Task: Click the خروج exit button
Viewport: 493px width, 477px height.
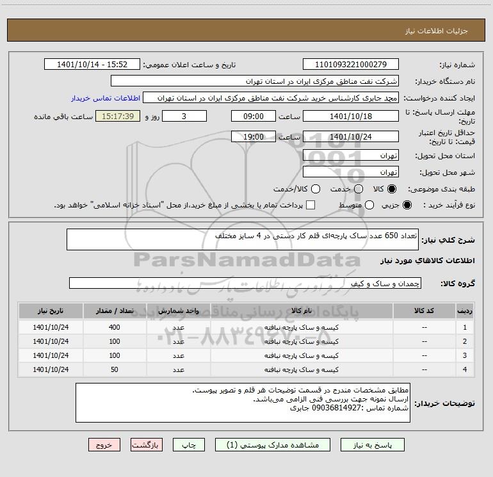Action: point(104,445)
